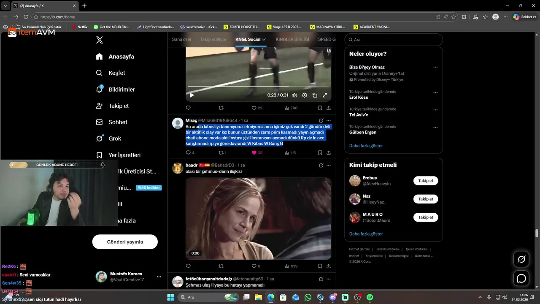540x304 pixels.
Task: Click Daha fazla göster under trends
Action: (366, 146)
